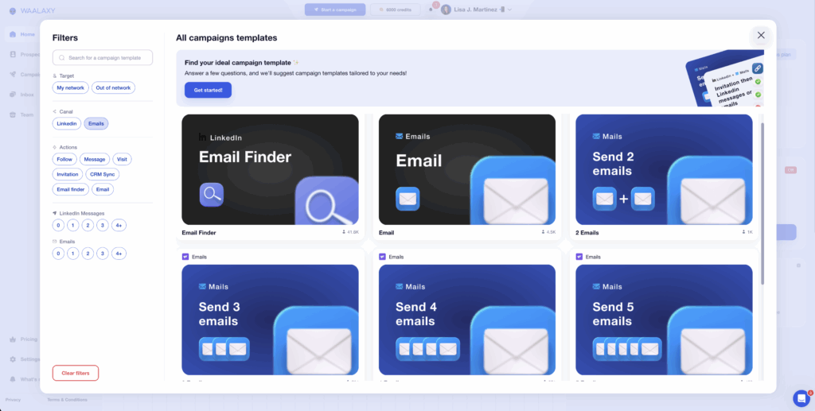Click the Emails tag above Send 4 emails
This screenshot has height=411, width=815.
tap(392, 257)
